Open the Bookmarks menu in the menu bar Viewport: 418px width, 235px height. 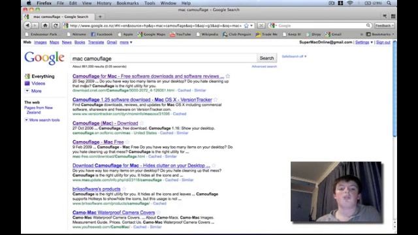[127, 3]
